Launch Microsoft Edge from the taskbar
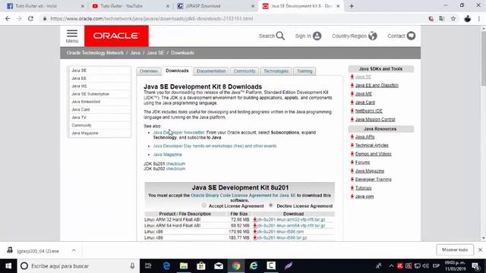Image resolution: width=486 pixels, height=273 pixels. coord(166,266)
